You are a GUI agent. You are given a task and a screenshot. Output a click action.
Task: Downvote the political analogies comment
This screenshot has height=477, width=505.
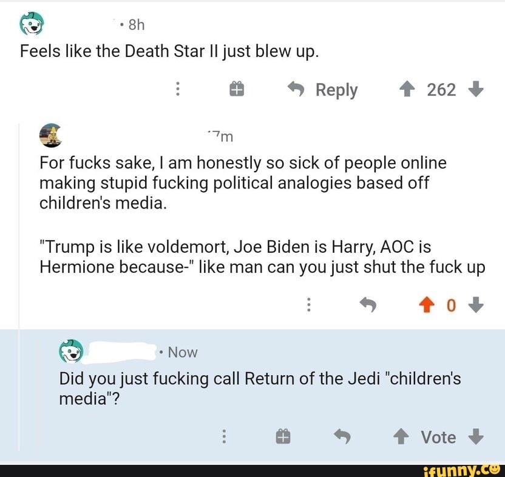pos(477,305)
